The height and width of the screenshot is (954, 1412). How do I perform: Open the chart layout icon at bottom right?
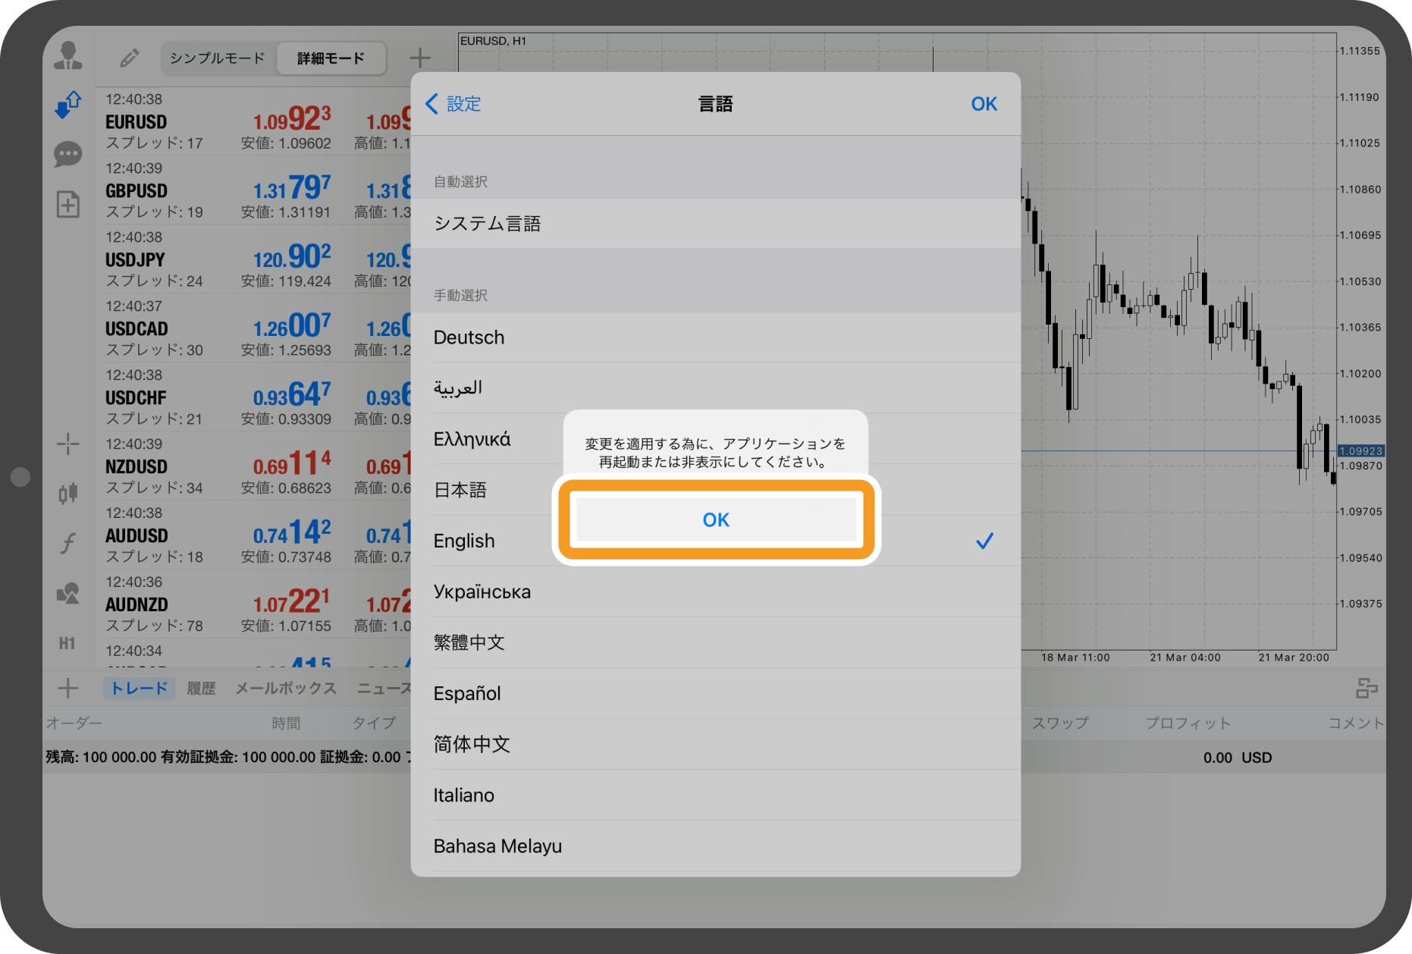click(1370, 687)
